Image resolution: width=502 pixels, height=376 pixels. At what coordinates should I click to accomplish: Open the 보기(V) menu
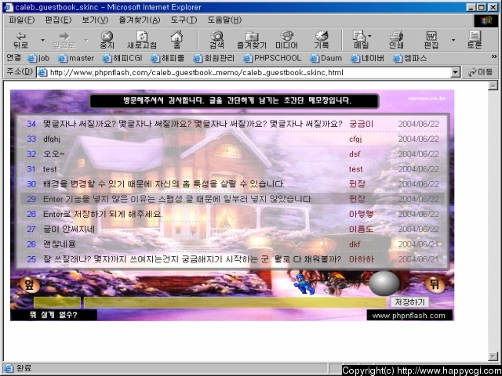tap(95, 20)
